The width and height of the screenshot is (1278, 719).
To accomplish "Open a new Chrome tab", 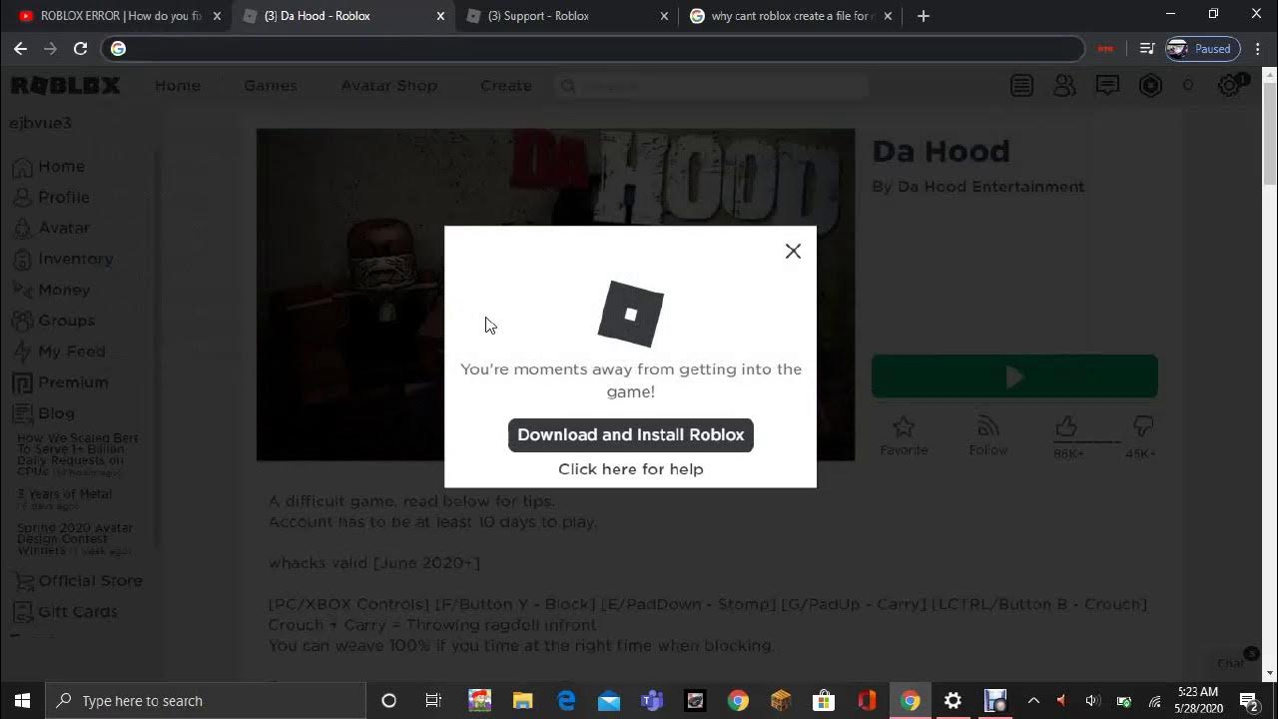I will (924, 16).
